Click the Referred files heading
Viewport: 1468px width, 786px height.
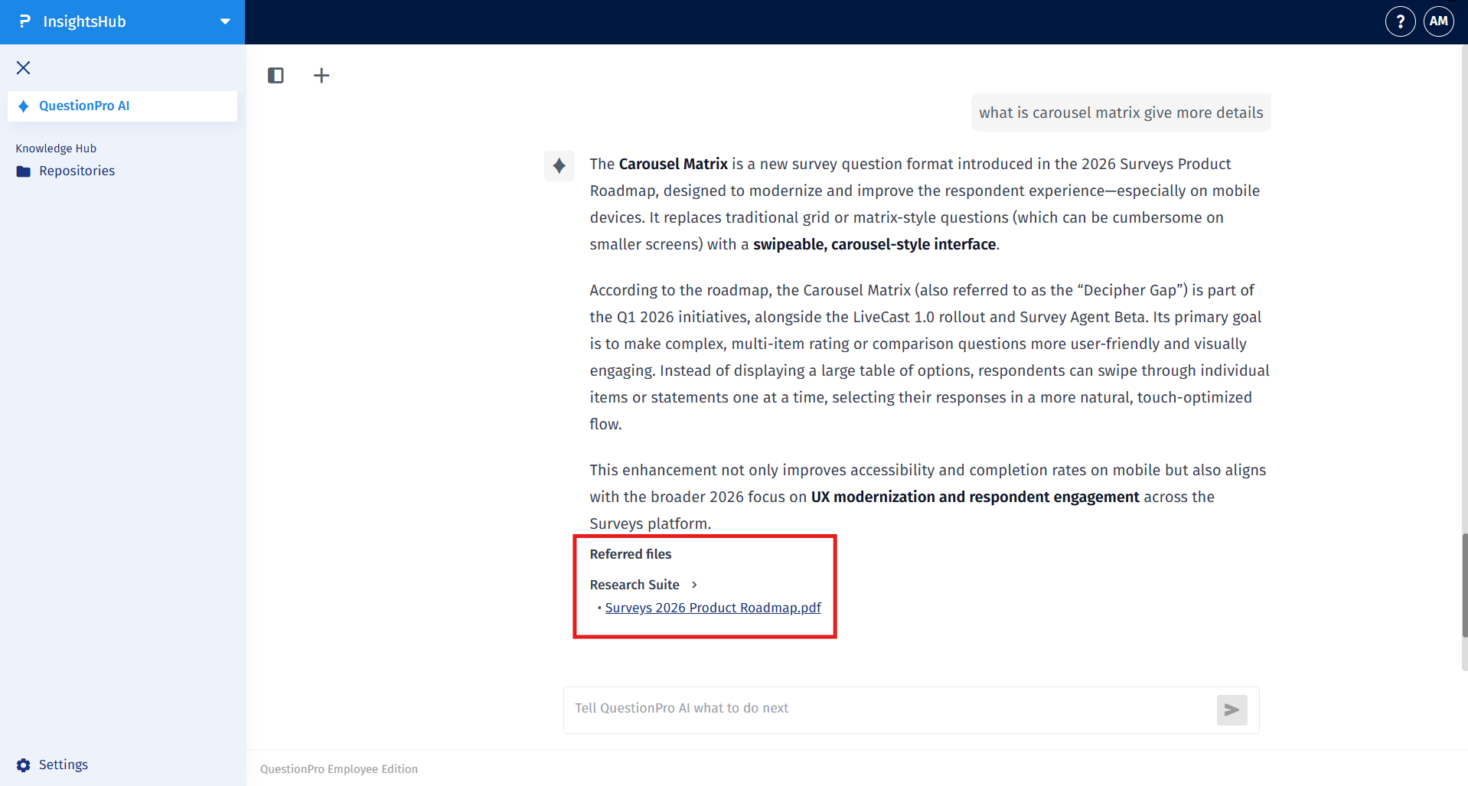click(630, 554)
